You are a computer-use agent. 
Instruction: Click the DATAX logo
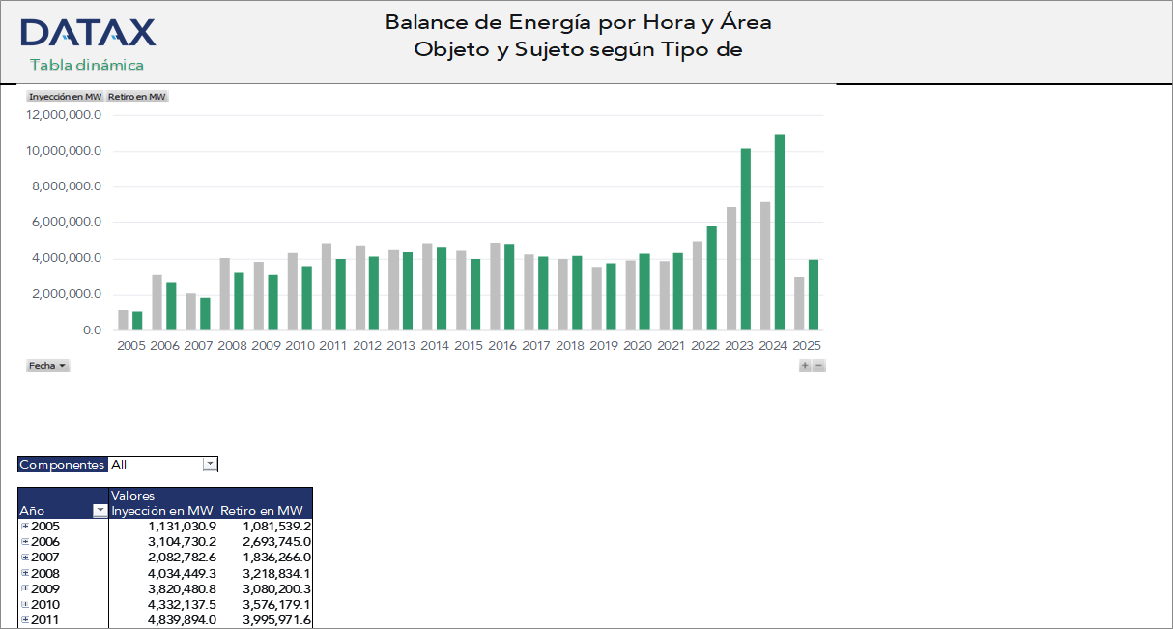pyautogui.click(x=87, y=32)
